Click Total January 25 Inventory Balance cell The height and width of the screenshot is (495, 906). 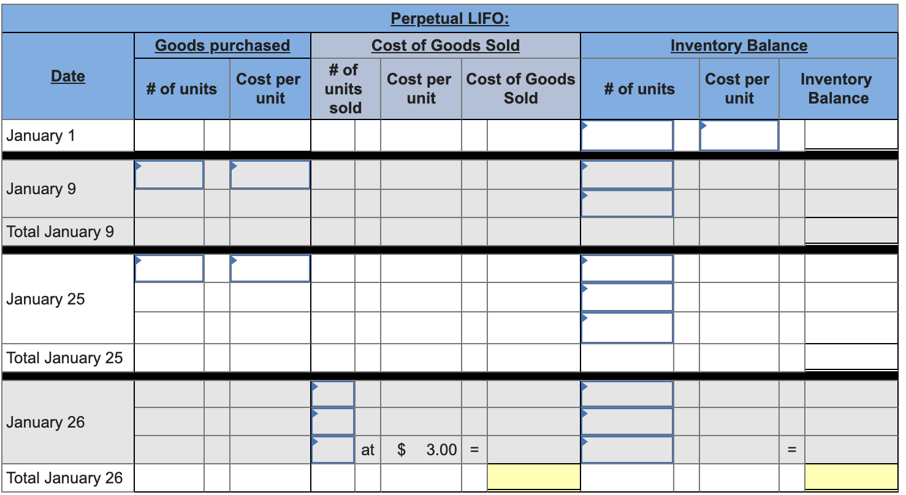pyautogui.click(x=851, y=357)
